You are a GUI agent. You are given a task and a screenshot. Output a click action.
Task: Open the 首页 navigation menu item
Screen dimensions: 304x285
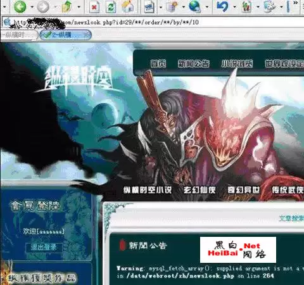pyautogui.click(x=158, y=63)
